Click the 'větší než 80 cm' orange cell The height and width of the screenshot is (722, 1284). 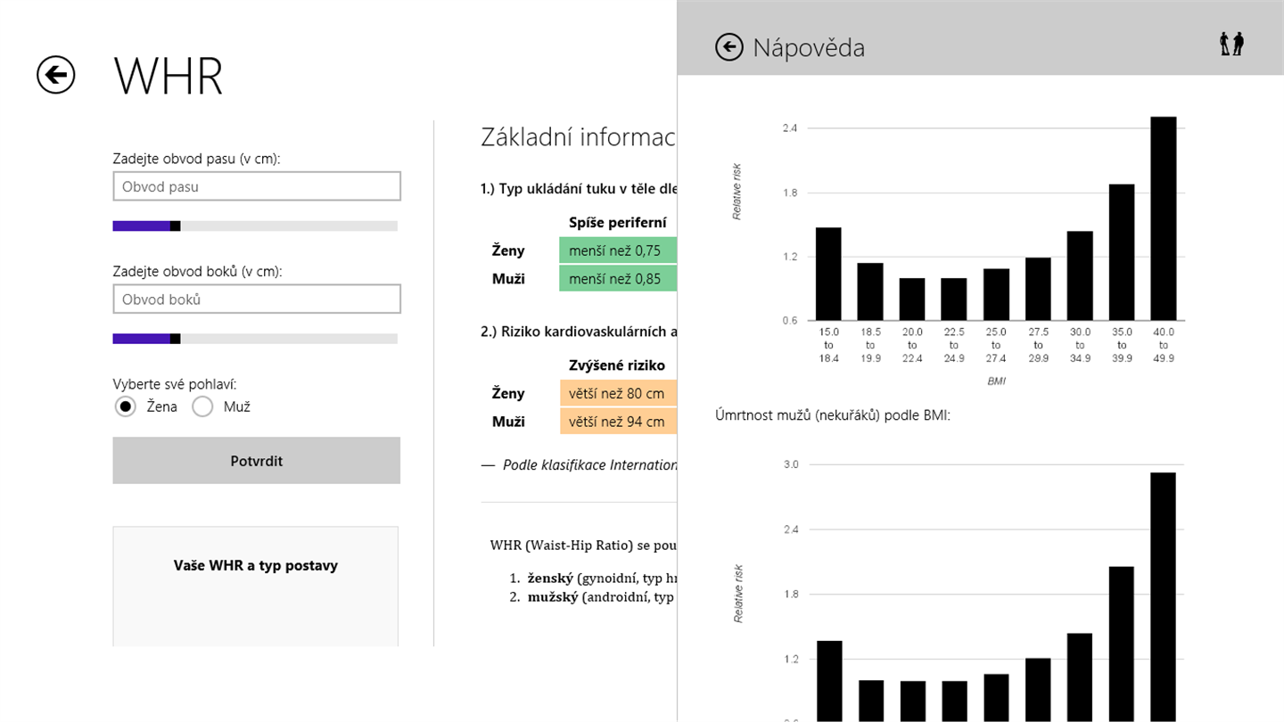tap(618, 393)
